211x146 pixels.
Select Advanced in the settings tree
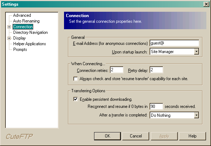coord(22,15)
